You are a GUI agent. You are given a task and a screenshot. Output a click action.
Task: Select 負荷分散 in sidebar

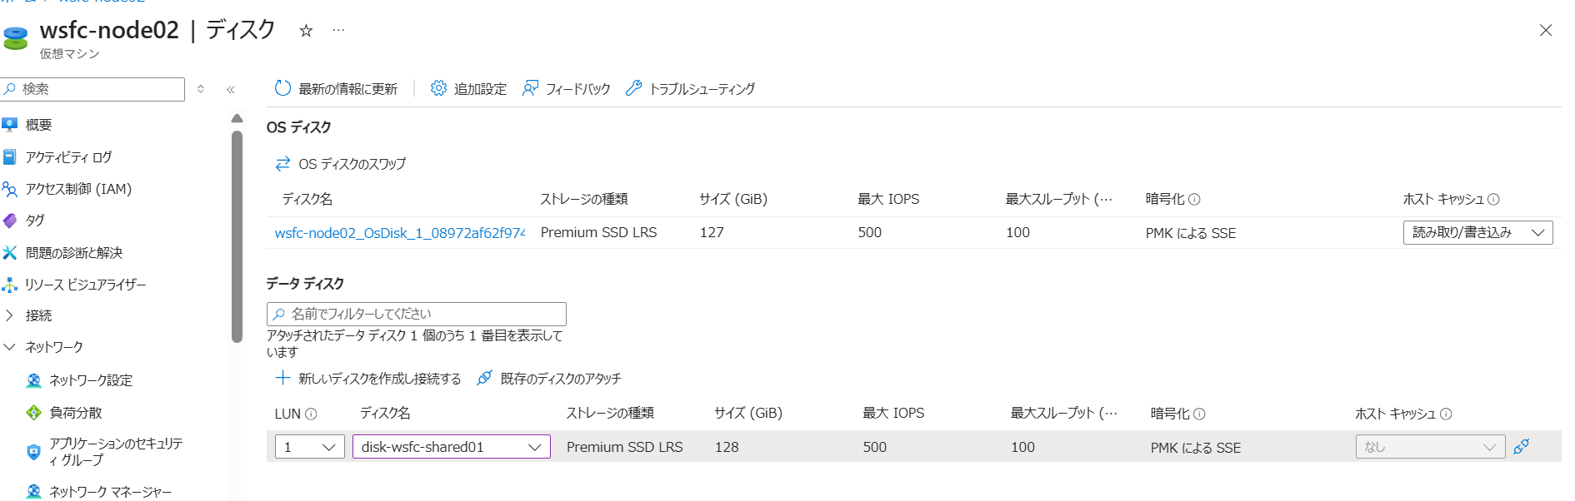tap(75, 413)
